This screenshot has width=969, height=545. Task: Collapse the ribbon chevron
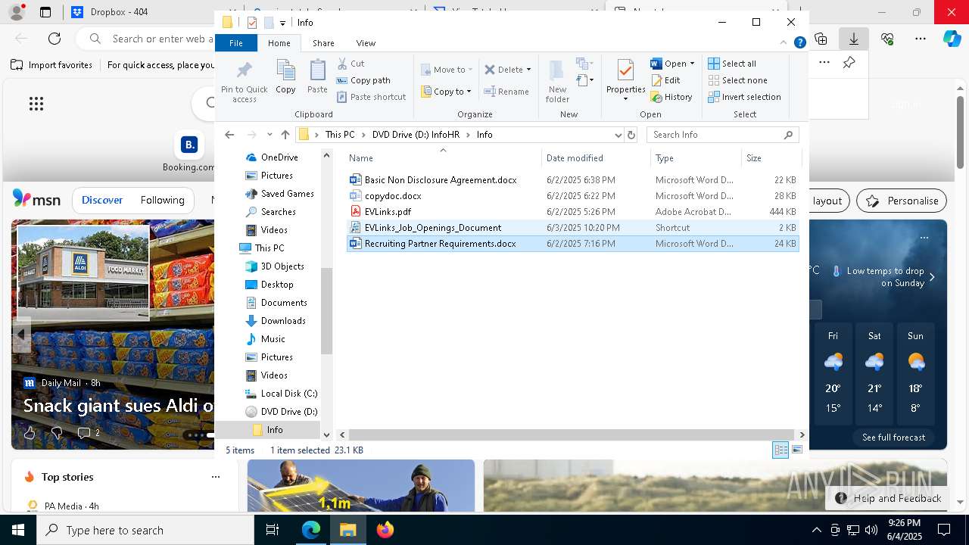784,43
